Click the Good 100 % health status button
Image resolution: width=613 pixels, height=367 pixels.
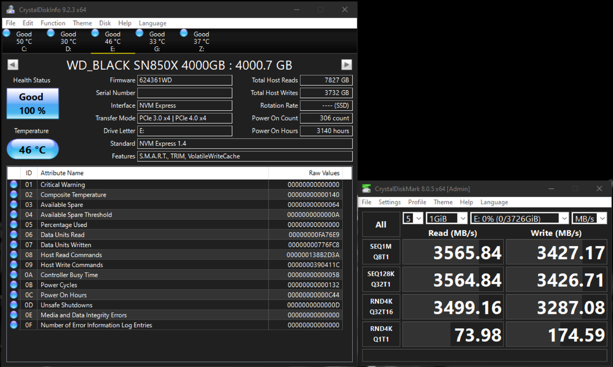point(33,103)
